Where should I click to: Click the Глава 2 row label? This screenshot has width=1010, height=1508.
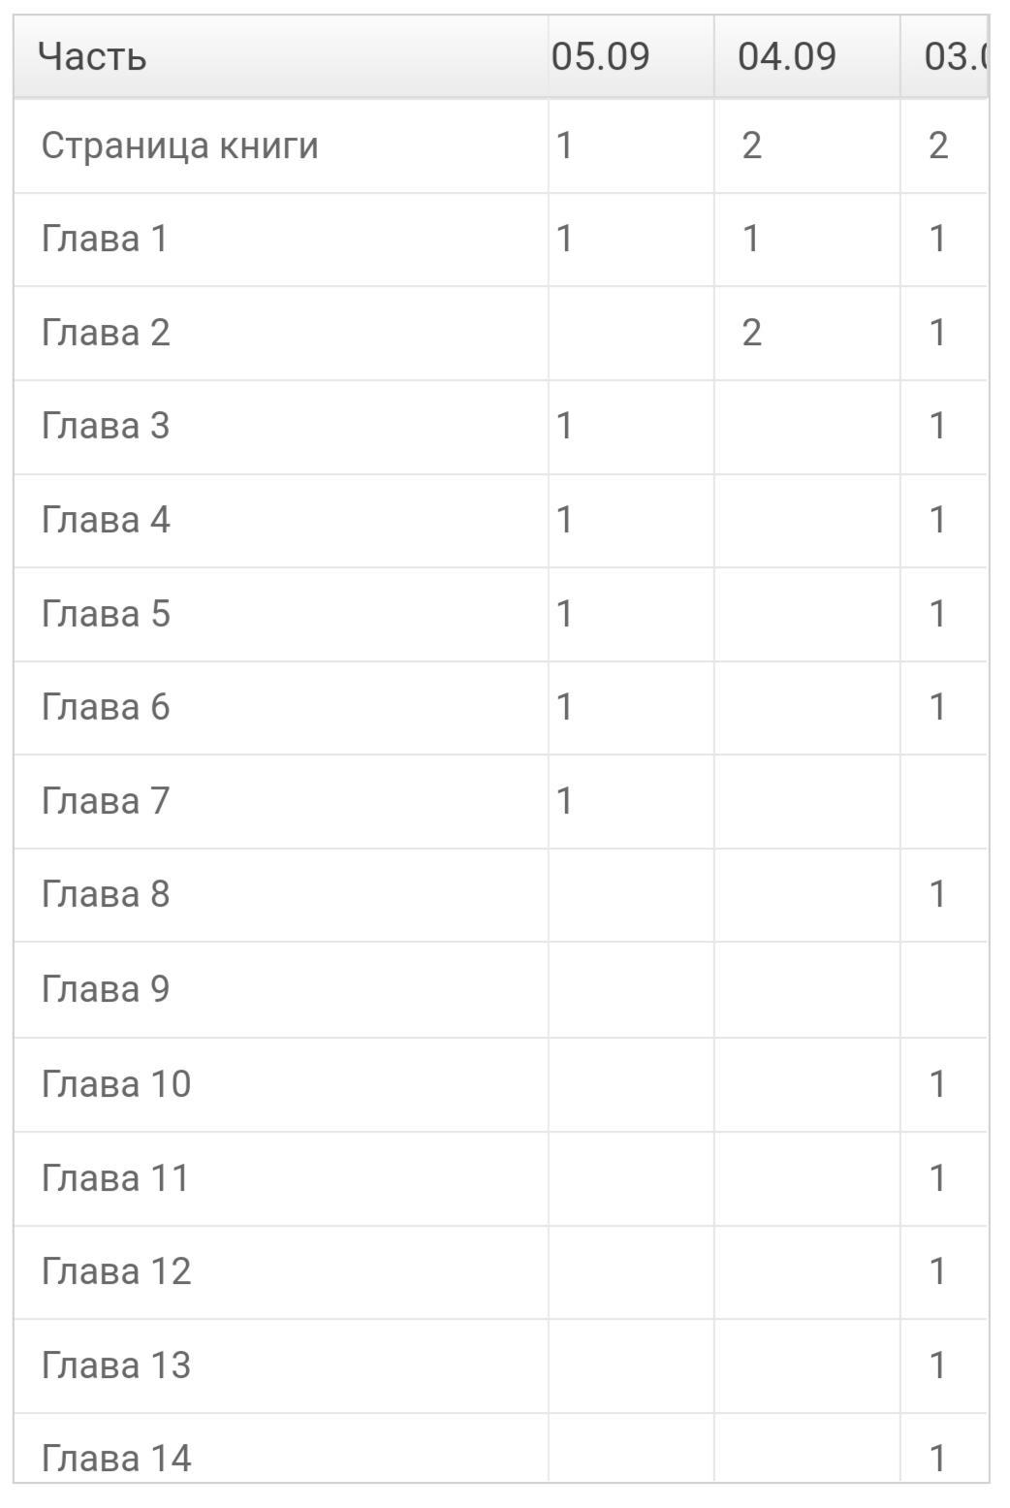tap(106, 333)
